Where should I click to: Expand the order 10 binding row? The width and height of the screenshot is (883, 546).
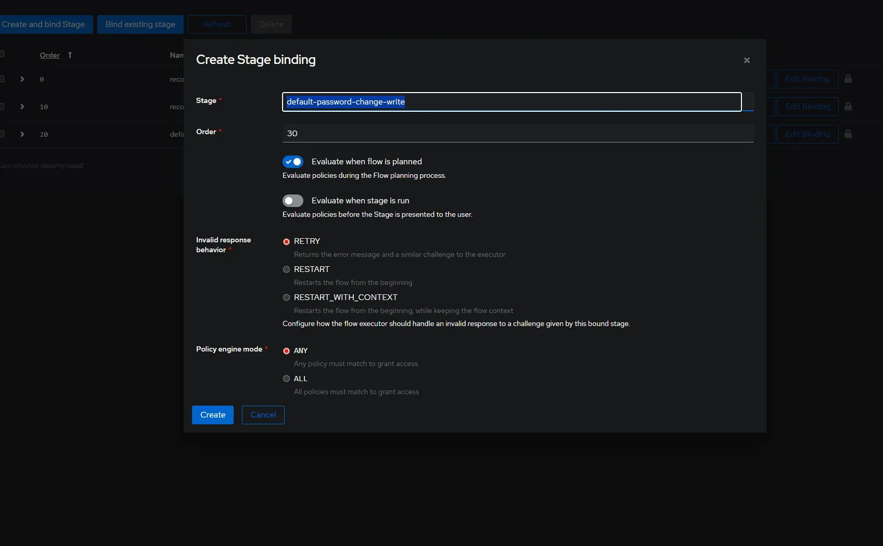22,107
